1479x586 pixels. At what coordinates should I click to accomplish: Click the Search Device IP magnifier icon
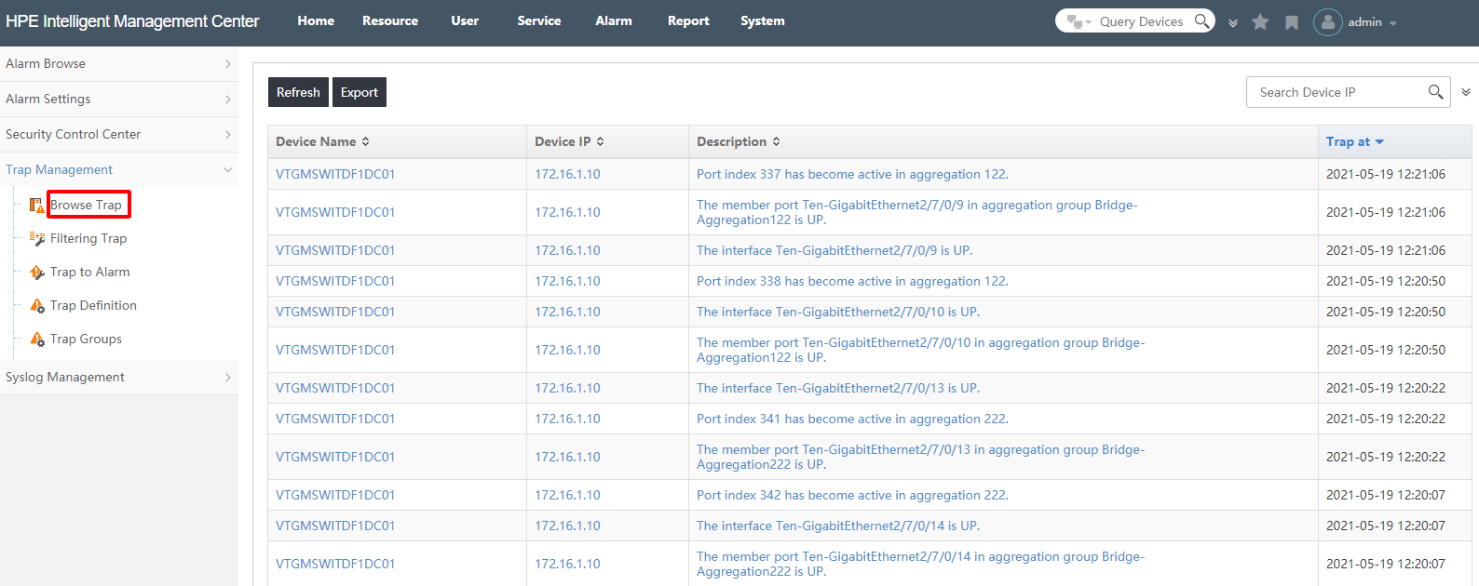coord(1435,91)
